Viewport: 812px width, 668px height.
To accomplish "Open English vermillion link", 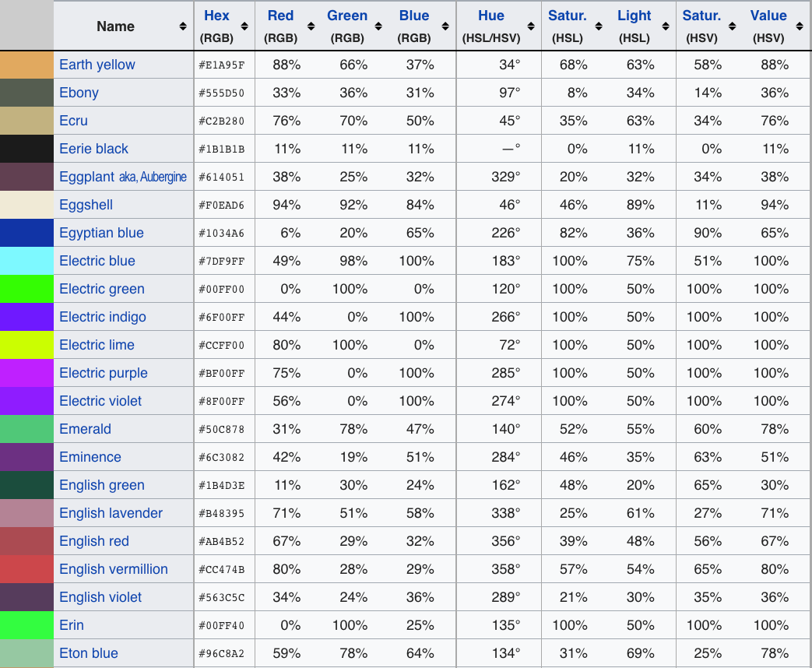I will [x=114, y=569].
